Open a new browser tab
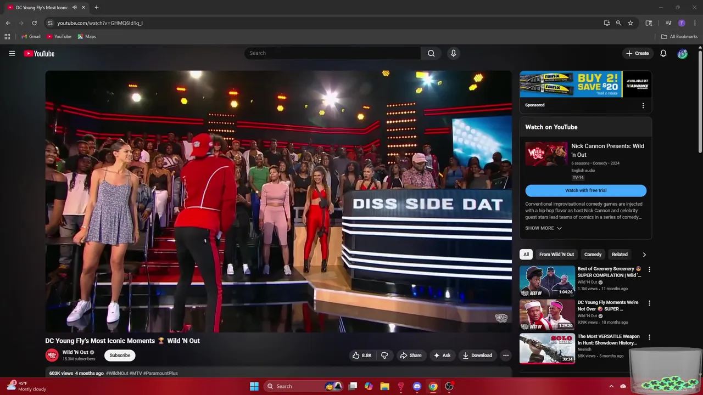 tap(97, 7)
